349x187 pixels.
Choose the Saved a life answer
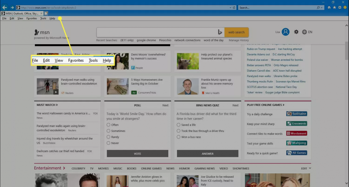179,125
